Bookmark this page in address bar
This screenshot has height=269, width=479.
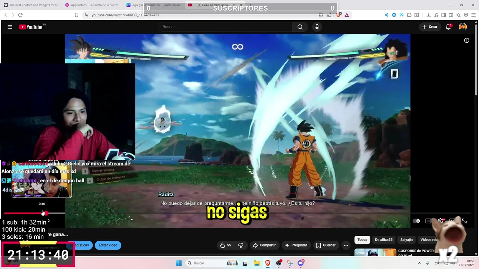[76, 15]
